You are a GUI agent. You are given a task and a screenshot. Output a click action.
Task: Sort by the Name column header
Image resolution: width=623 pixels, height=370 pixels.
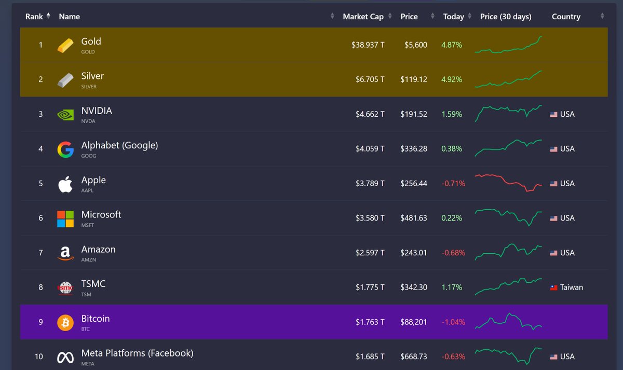[x=70, y=17]
